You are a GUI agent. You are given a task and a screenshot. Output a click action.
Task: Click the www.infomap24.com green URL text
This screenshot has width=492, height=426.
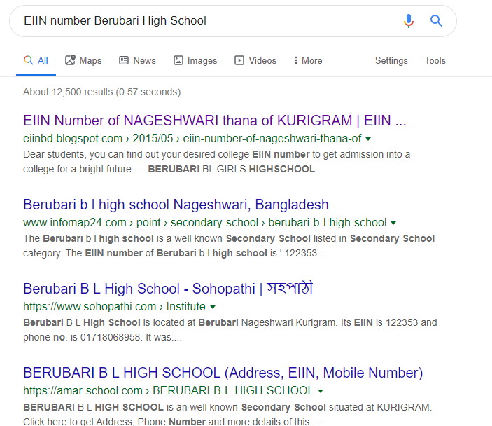204,223
